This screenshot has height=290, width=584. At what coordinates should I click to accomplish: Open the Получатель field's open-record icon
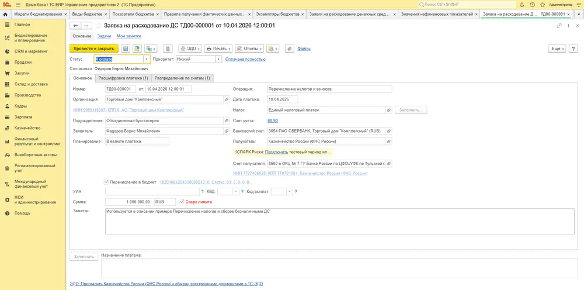click(x=389, y=141)
